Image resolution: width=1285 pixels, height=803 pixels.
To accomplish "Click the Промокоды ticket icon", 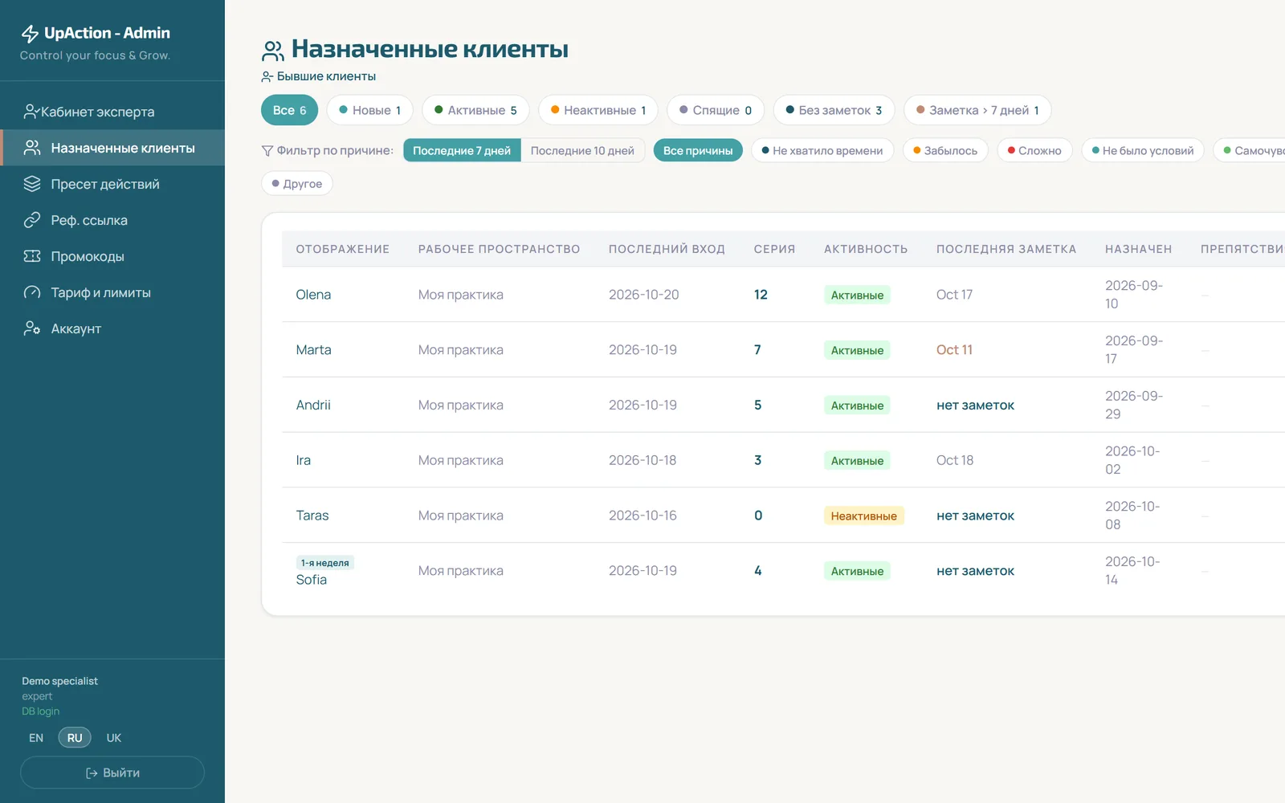I will (x=32, y=256).
